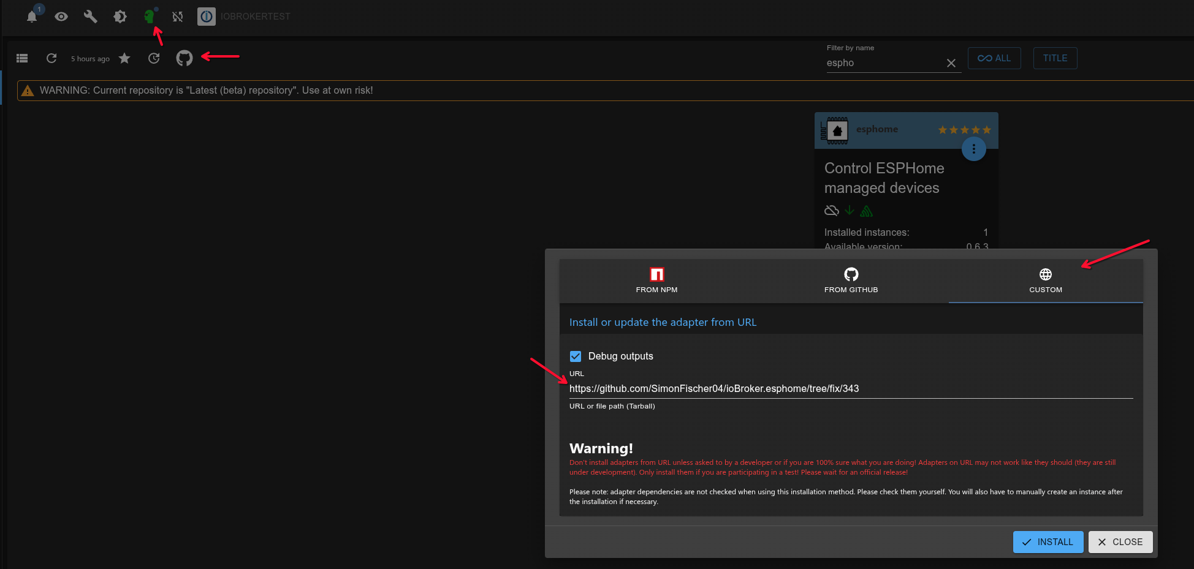Click the 'esphome' card title text
The height and width of the screenshot is (569, 1194).
(x=877, y=129)
